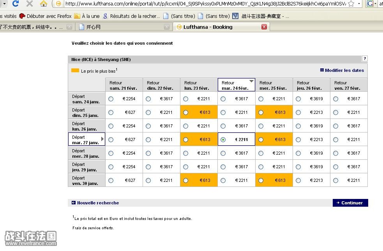Close the 开心网 tab
Screen dimensions: 383x251
(x=167, y=27)
